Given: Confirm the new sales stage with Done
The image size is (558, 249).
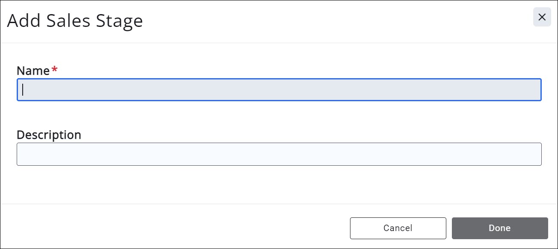Looking at the screenshot, I should (500, 228).
